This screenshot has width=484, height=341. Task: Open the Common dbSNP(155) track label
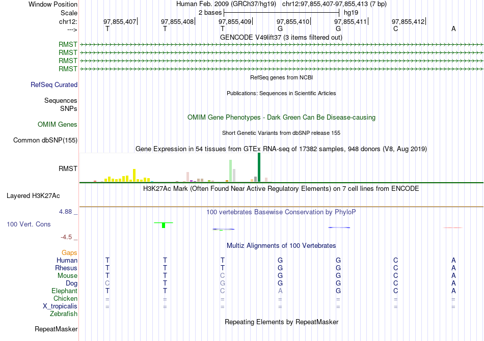[x=45, y=140]
